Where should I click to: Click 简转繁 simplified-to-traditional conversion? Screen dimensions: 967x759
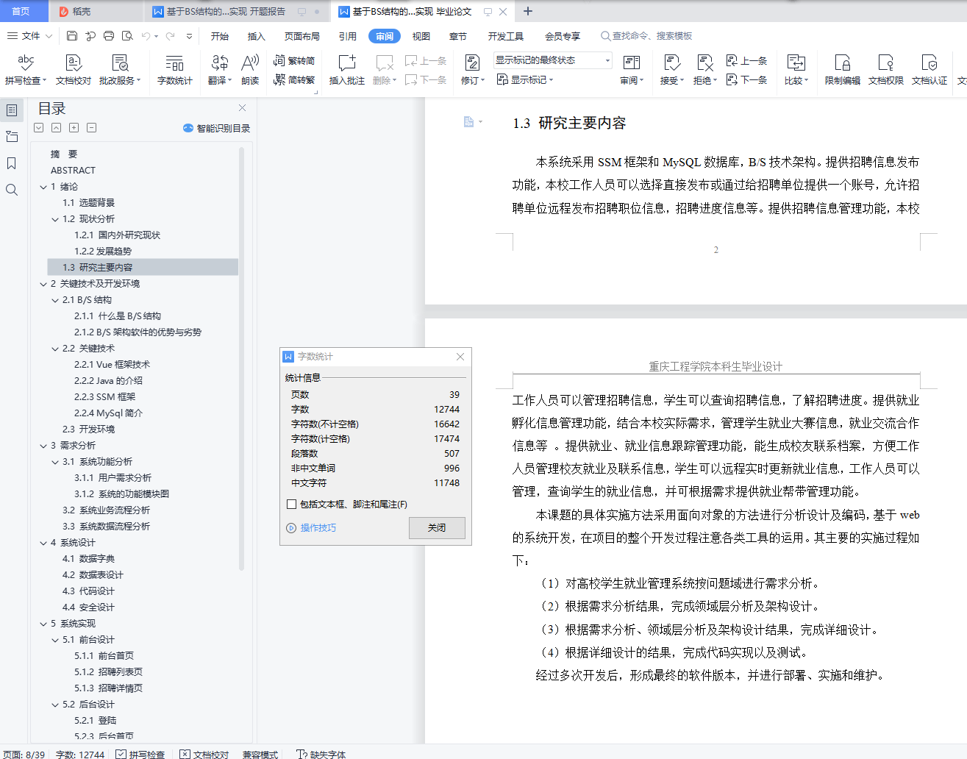(294, 80)
